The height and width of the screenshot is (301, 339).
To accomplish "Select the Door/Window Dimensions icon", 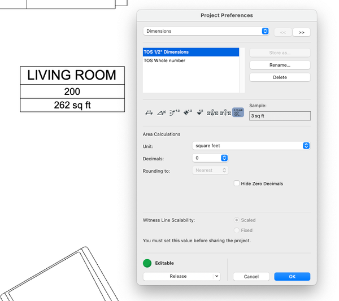I will coord(212,112).
